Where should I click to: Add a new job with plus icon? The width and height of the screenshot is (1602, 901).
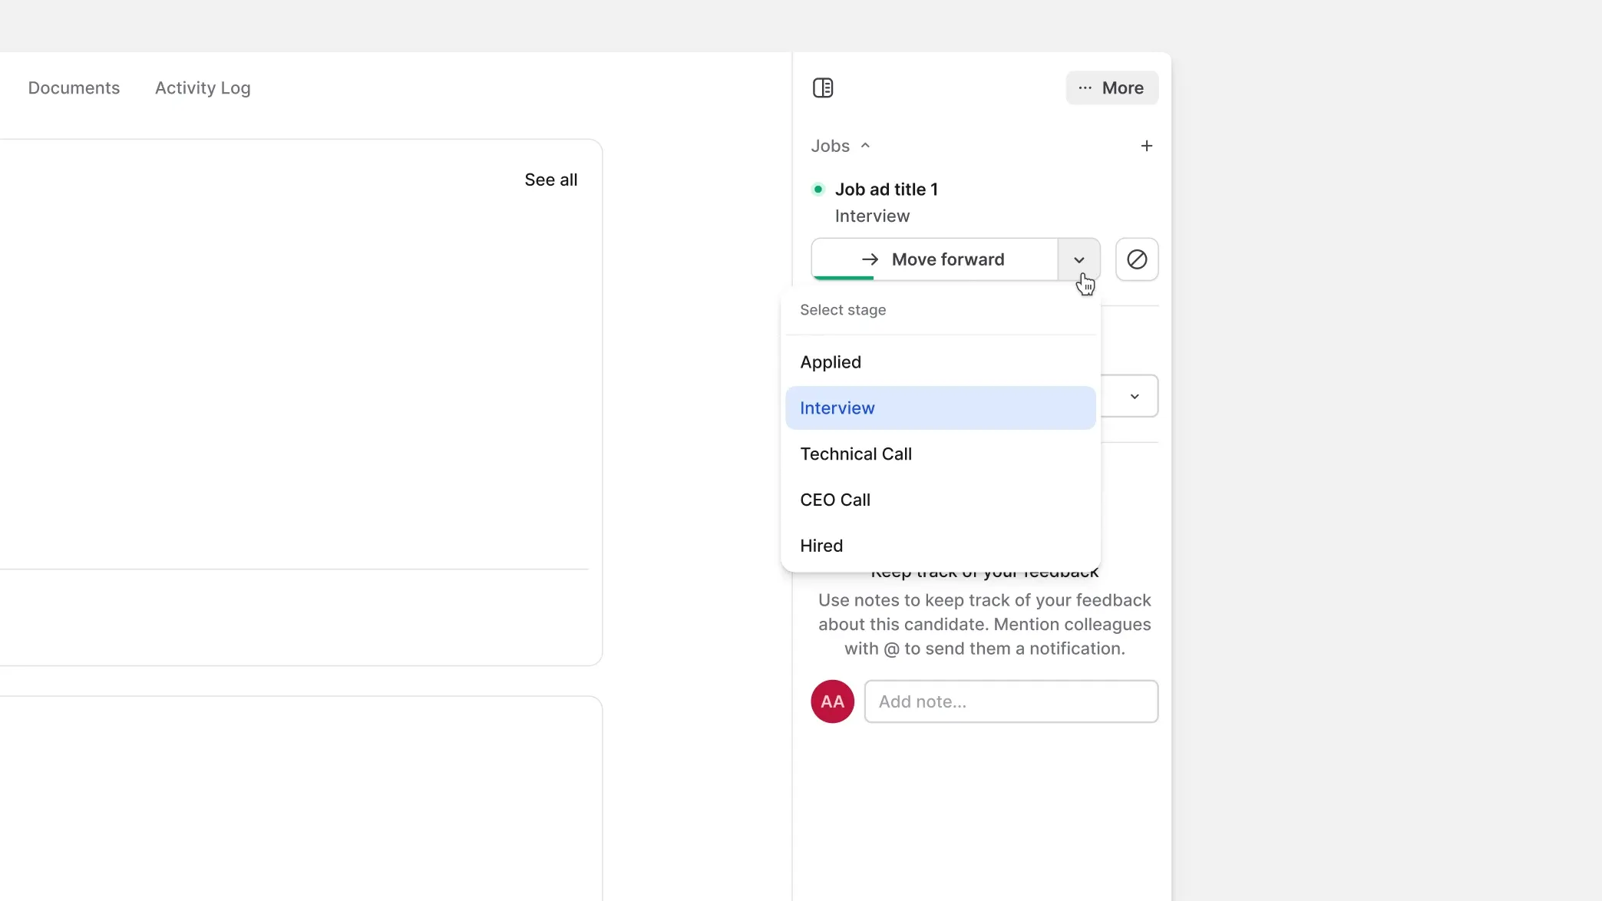click(1146, 145)
